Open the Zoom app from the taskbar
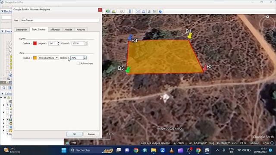276x155 pixels. (163, 150)
